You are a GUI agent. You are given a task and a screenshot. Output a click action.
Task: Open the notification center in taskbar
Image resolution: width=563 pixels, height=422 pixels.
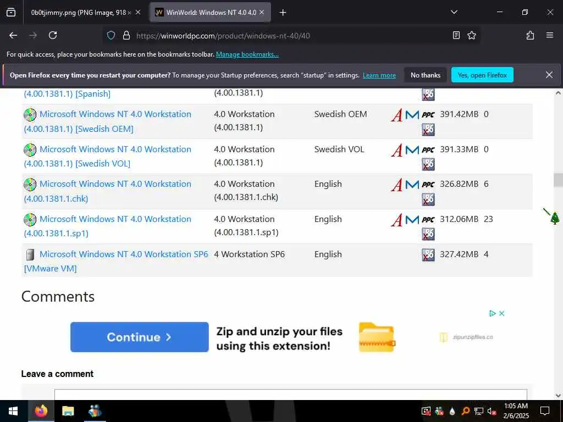pos(545,411)
